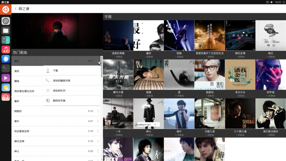286x161 pixels.
Task: Open System Settings from the dock
Action: click(6, 21)
